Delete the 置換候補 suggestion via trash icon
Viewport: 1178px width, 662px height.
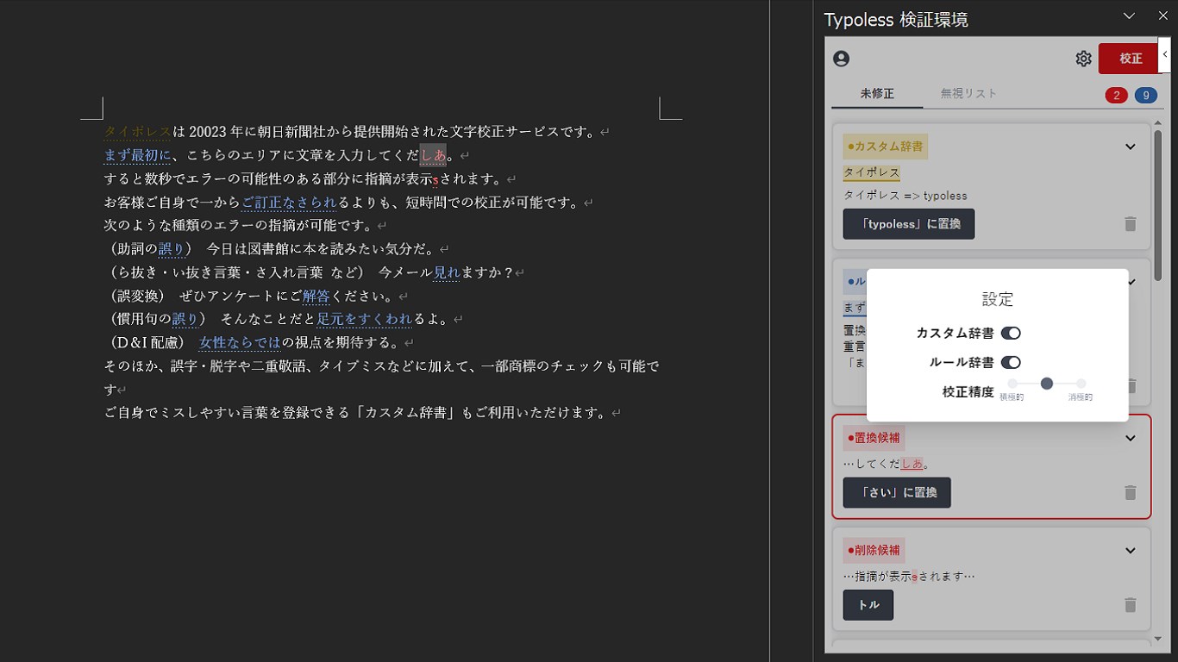point(1130,492)
